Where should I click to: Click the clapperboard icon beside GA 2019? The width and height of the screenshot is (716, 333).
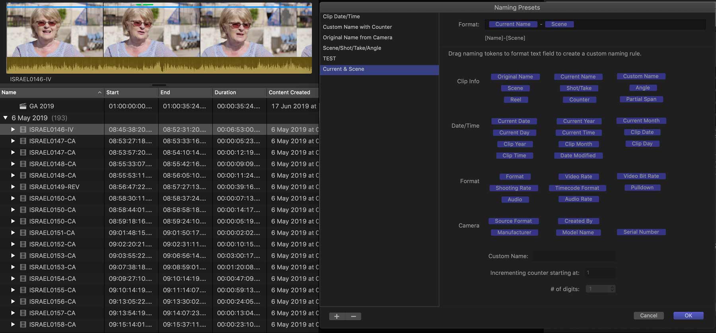coord(23,106)
